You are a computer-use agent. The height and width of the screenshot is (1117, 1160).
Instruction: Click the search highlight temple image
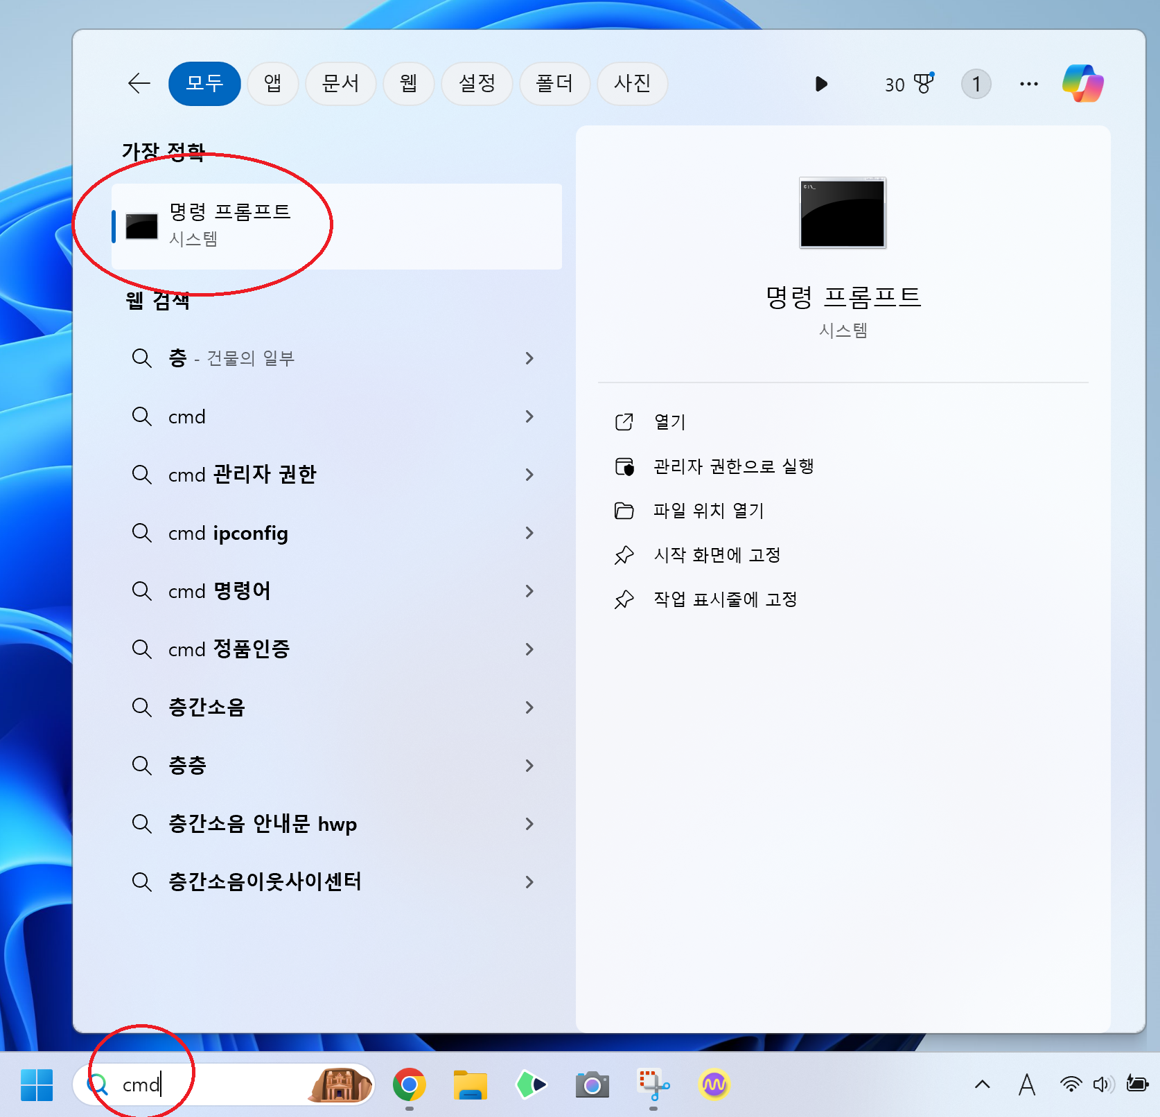pos(340,1084)
